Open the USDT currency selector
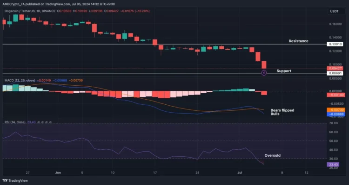The image size is (349, 185). [334, 11]
